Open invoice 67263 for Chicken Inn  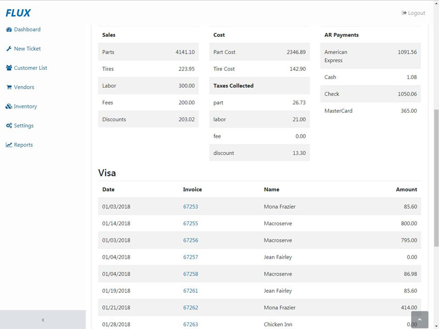[190, 325]
